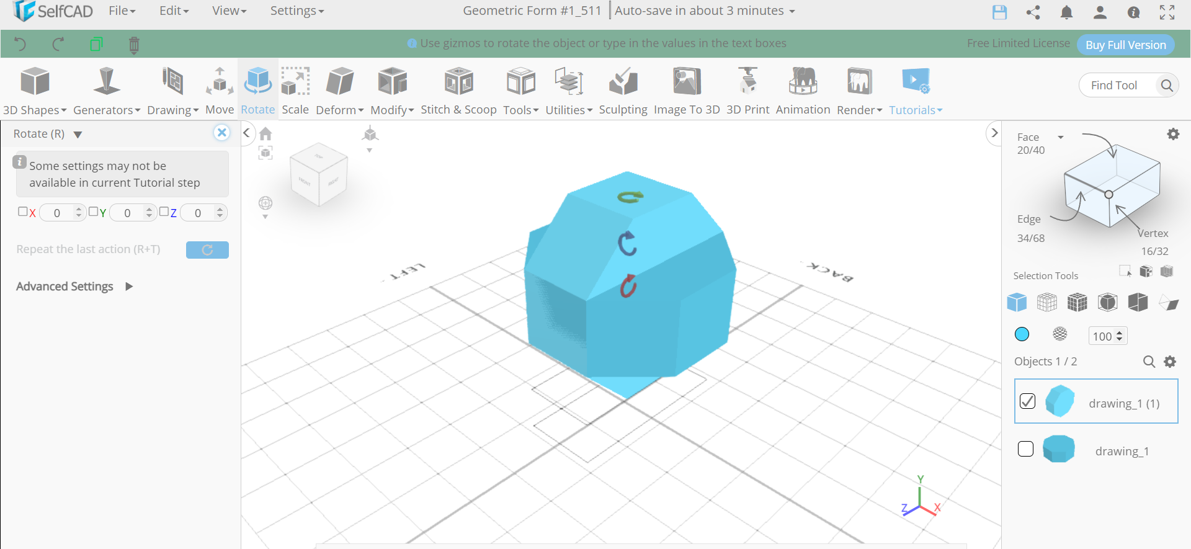The height and width of the screenshot is (549, 1191).
Task: Click the green copy object icon
Action: click(x=96, y=44)
